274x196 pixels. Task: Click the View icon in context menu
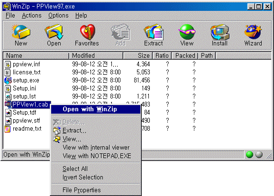(57, 139)
